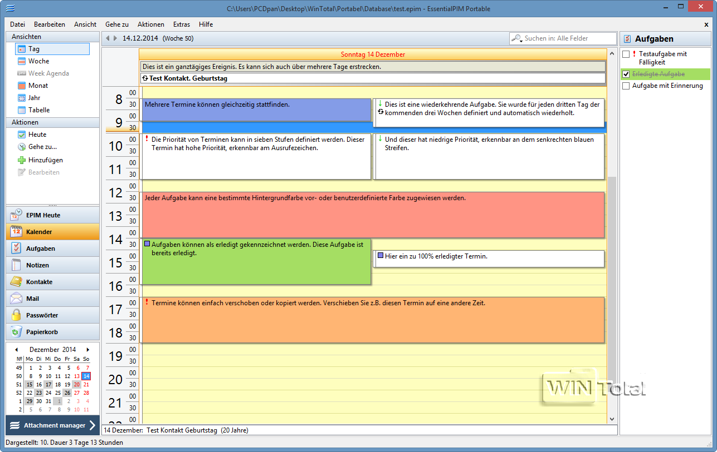Toggle completion box on 'Aufgaben können als erledigt' event
The height and width of the screenshot is (452, 717).
pos(147,244)
